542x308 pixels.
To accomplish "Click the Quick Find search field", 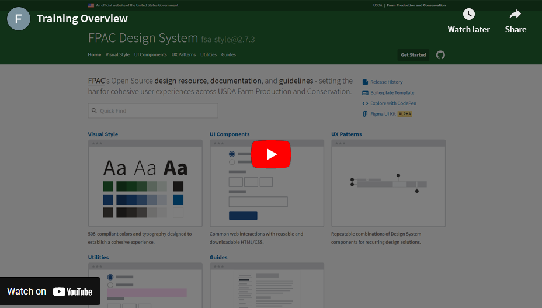I will 153,110.
